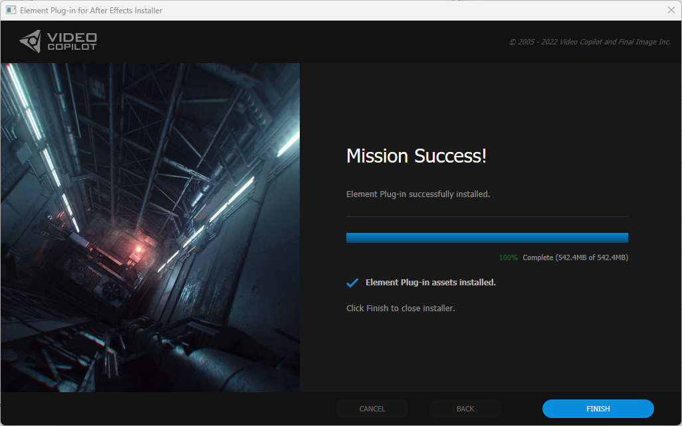Image resolution: width=682 pixels, height=426 pixels.
Task: Click the Finish button to close installer
Action: [598, 409]
